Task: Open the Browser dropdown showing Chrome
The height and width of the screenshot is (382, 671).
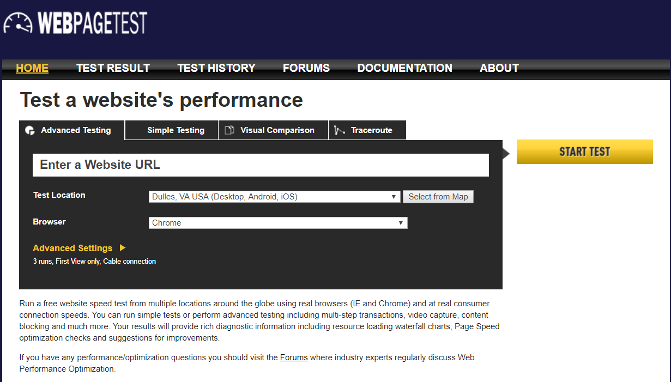Action: [x=278, y=223]
